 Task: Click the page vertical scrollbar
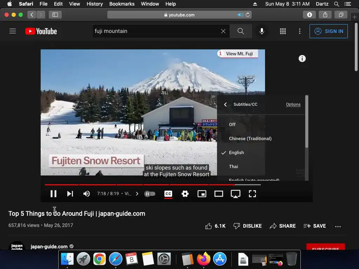coord(356,47)
